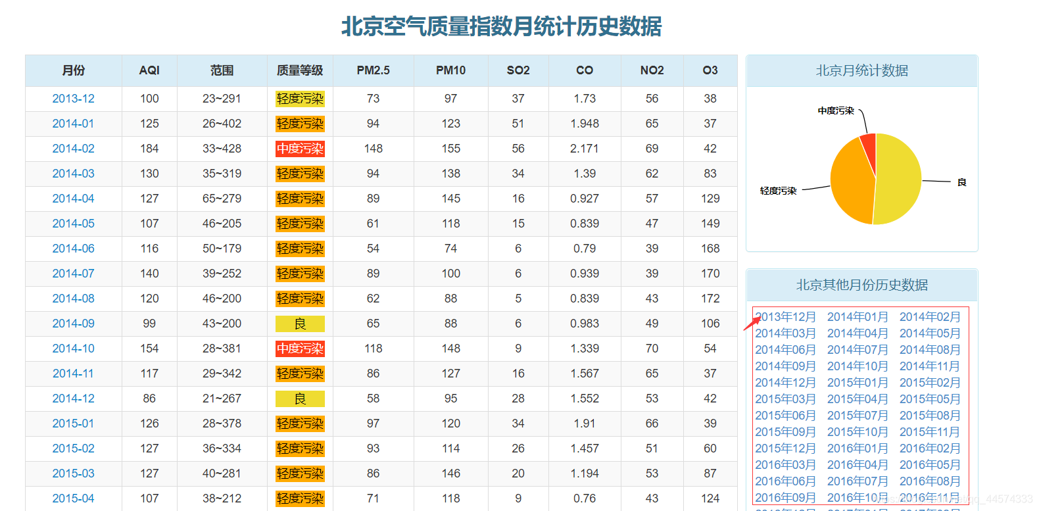This screenshot has width=1039, height=511.
Task: Click the PM10 column header
Action: click(x=451, y=70)
